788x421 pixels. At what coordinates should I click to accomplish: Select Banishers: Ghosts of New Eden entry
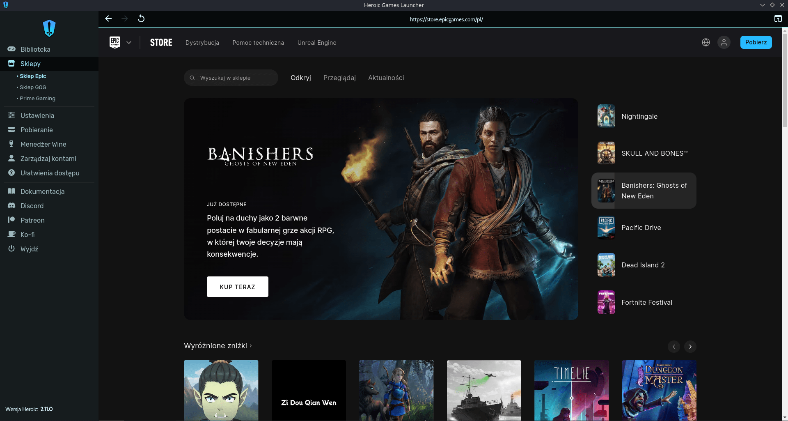point(644,191)
